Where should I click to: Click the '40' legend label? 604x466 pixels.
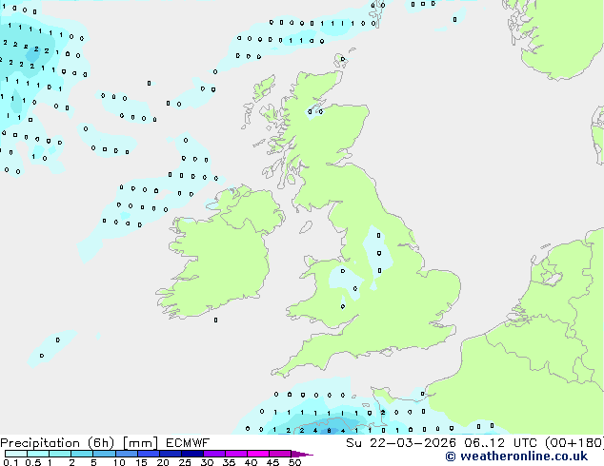251,462
